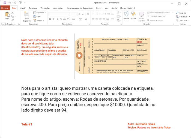Justify paragraph text
The width and height of the screenshot is (191, 138).
(x=104, y=19)
